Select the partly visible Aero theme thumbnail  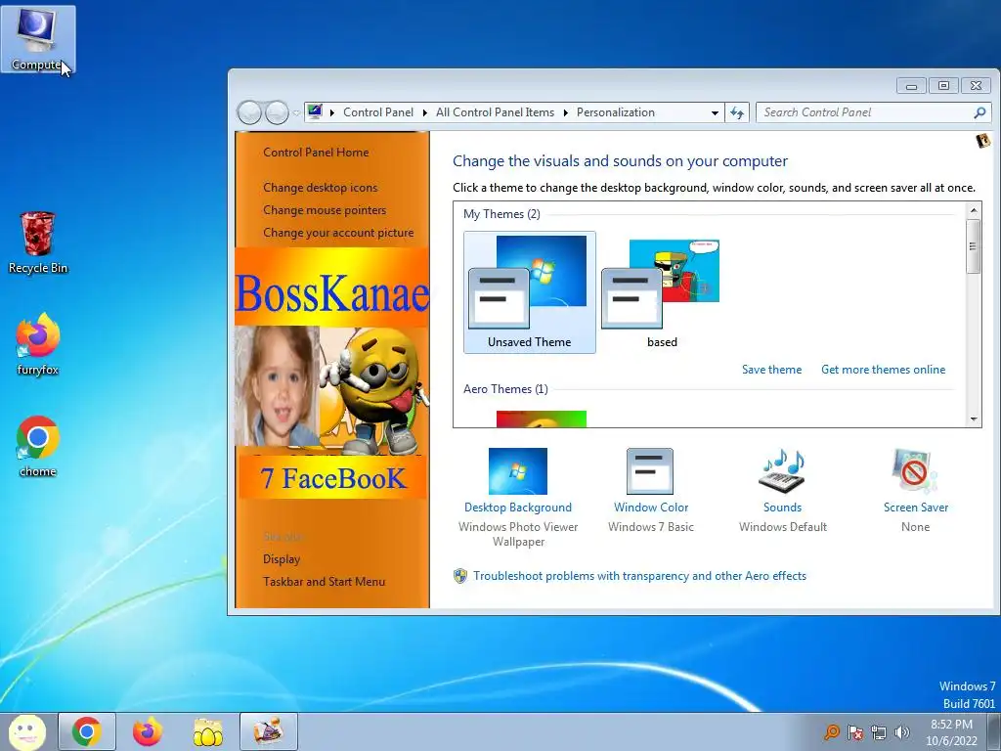[x=541, y=419]
